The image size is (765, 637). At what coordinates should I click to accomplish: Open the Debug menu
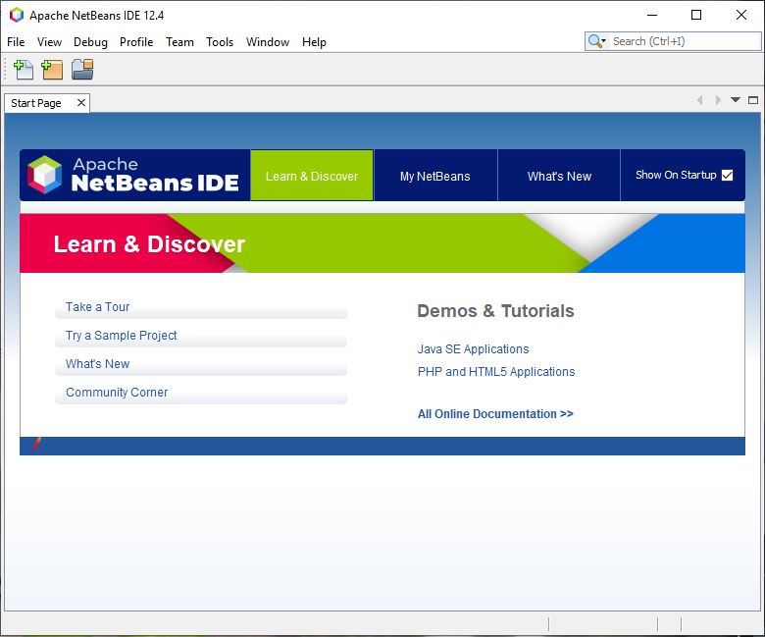pos(90,42)
